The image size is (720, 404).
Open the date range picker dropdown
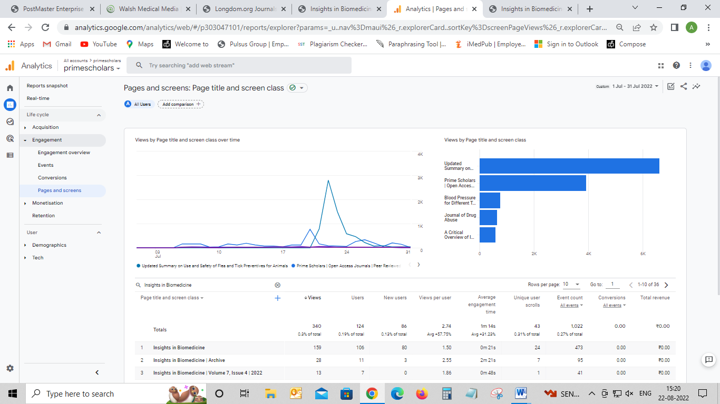point(635,86)
